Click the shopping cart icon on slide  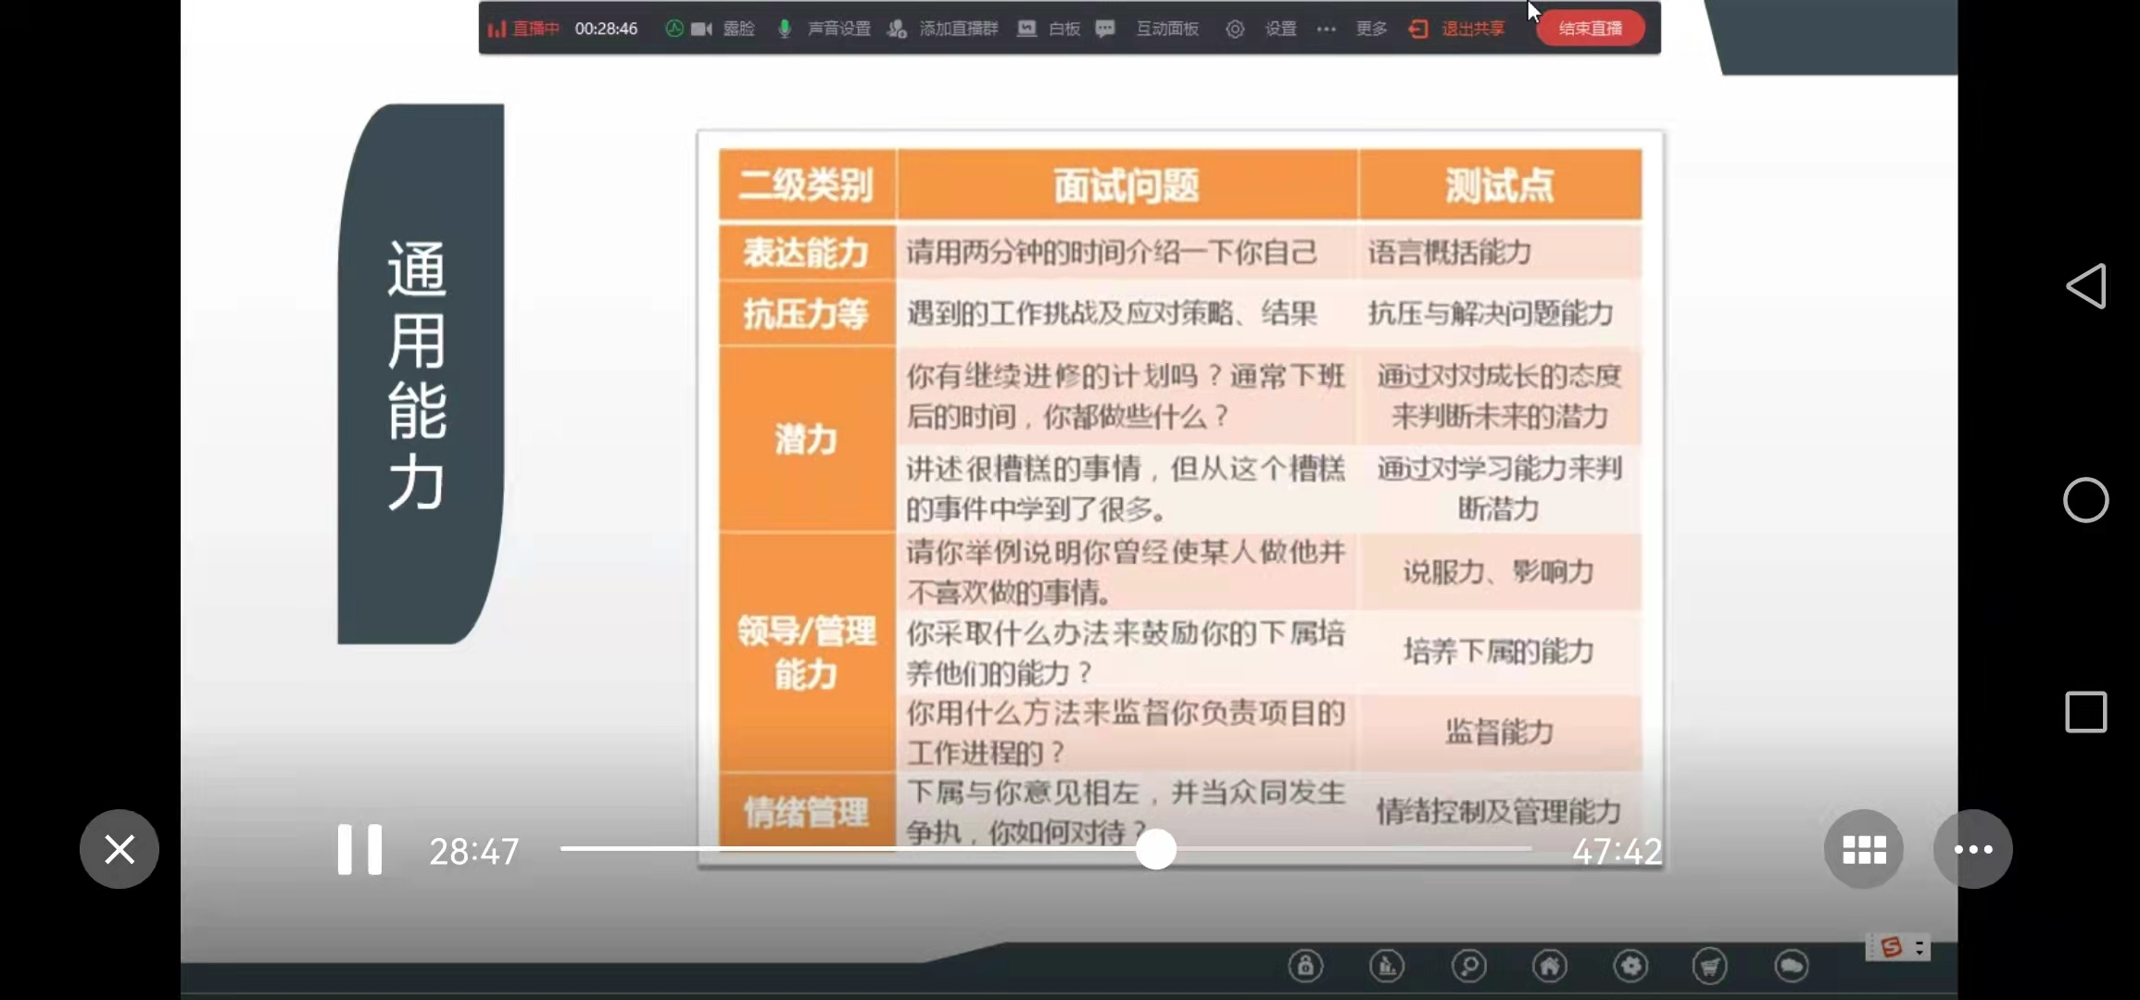[x=1710, y=967]
